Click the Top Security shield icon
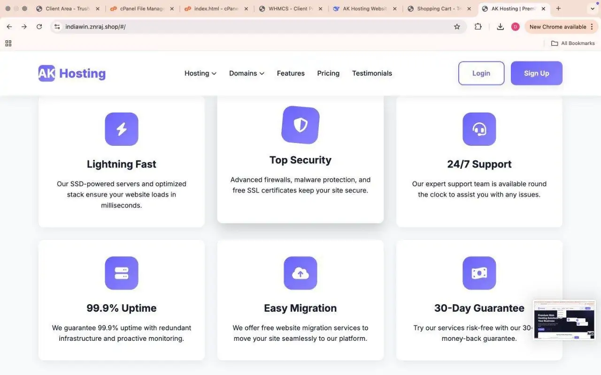This screenshot has height=375, width=601. pos(300,125)
